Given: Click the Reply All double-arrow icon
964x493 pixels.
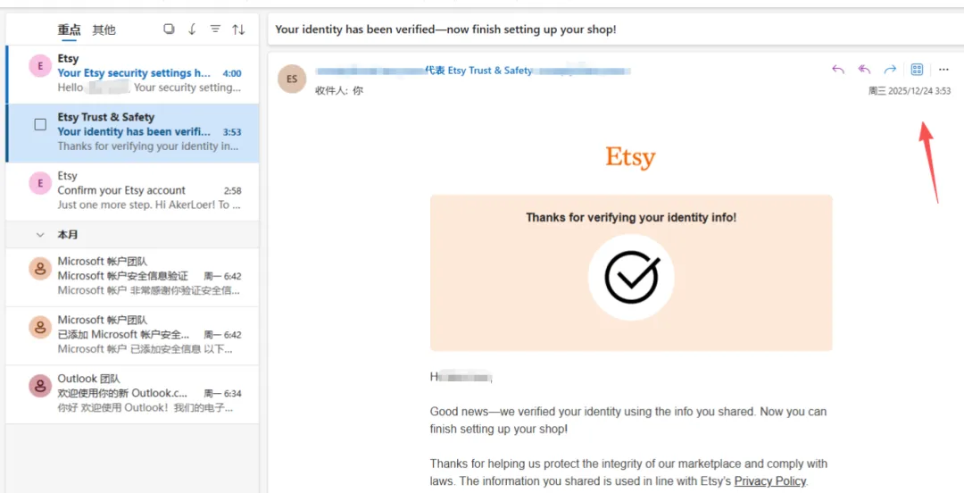Looking at the screenshot, I should click(863, 70).
